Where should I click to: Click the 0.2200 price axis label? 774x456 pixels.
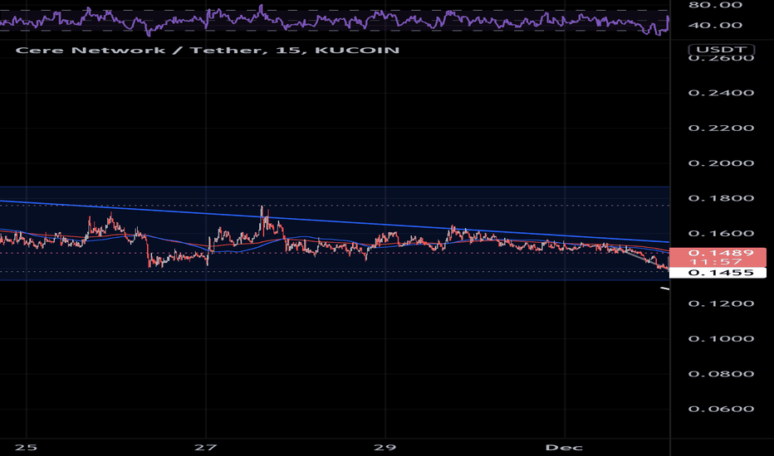point(721,129)
